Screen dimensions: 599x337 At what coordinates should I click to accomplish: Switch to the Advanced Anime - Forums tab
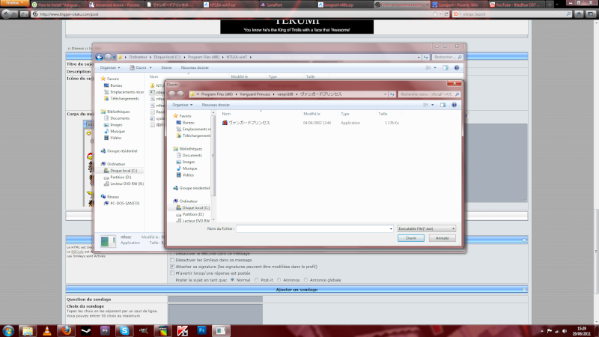tap(116, 4)
